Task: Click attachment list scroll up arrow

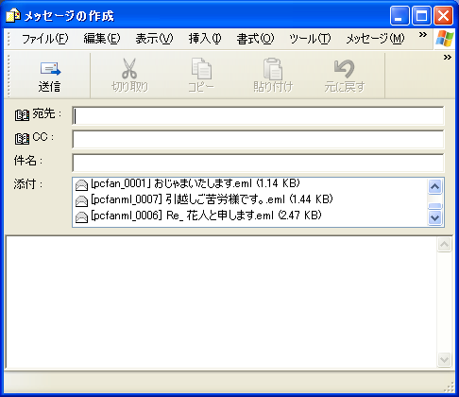Action: point(435,187)
